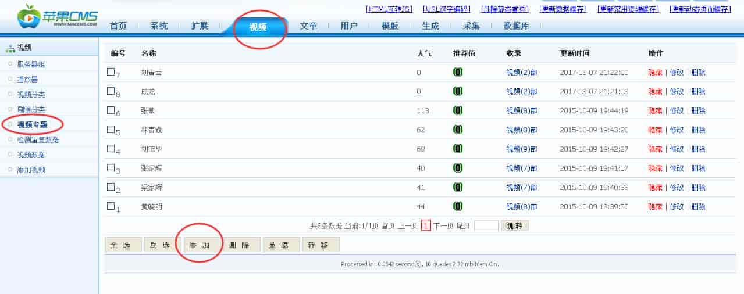This screenshot has width=744, height=294.
Task: Go to 上一页 in pagination
Action: [x=408, y=225]
